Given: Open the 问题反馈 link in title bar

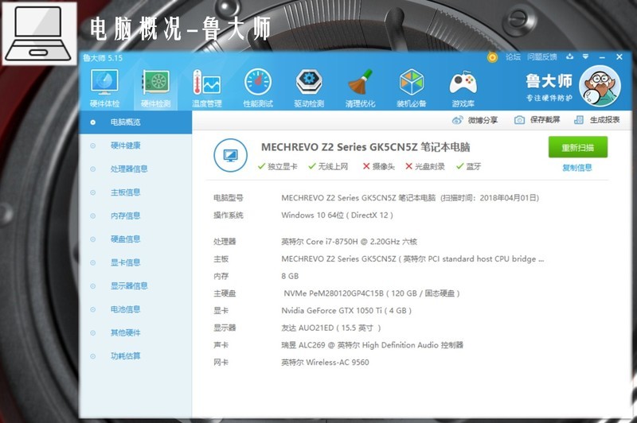Looking at the screenshot, I should [x=541, y=57].
